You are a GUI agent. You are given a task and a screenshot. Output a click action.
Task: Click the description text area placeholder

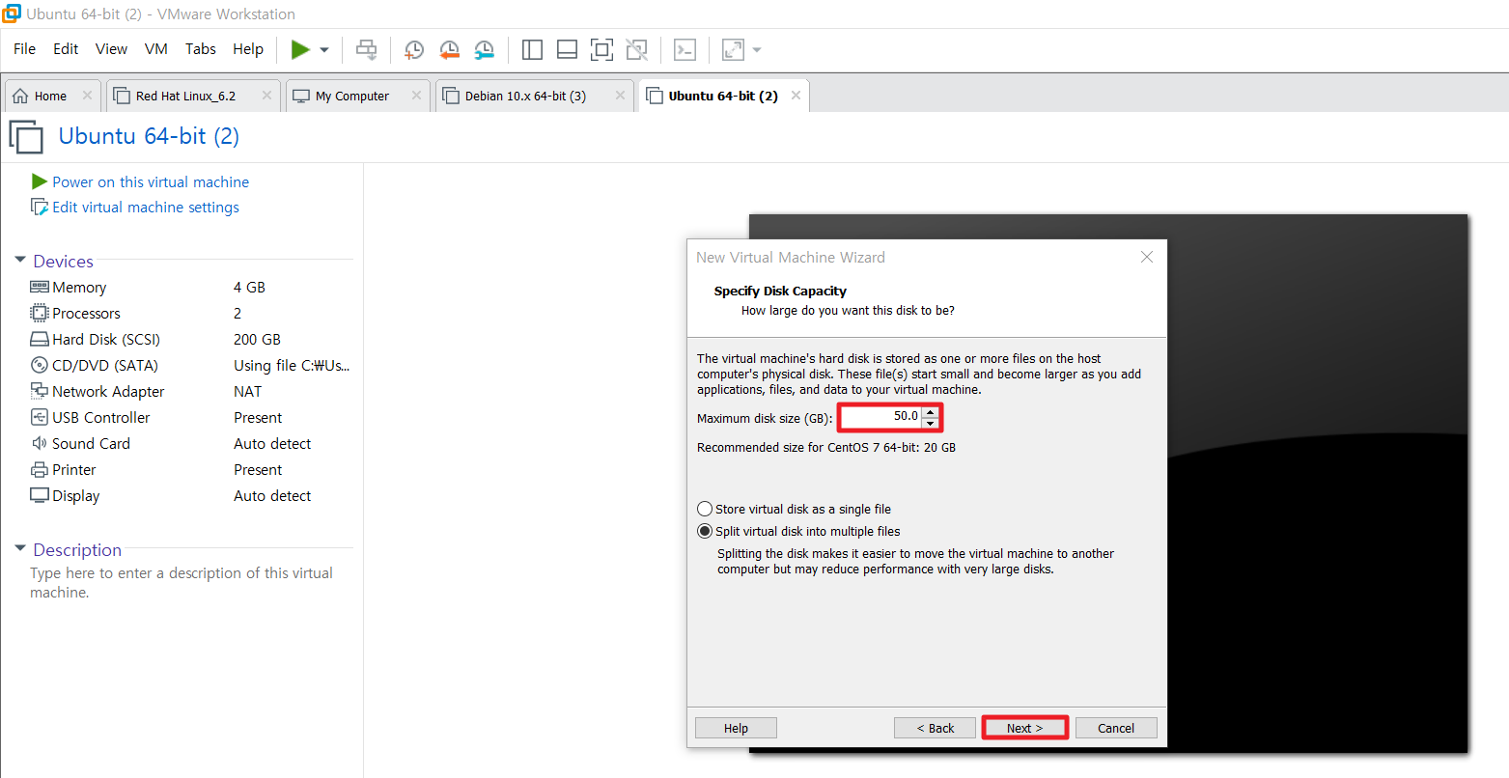[182, 583]
